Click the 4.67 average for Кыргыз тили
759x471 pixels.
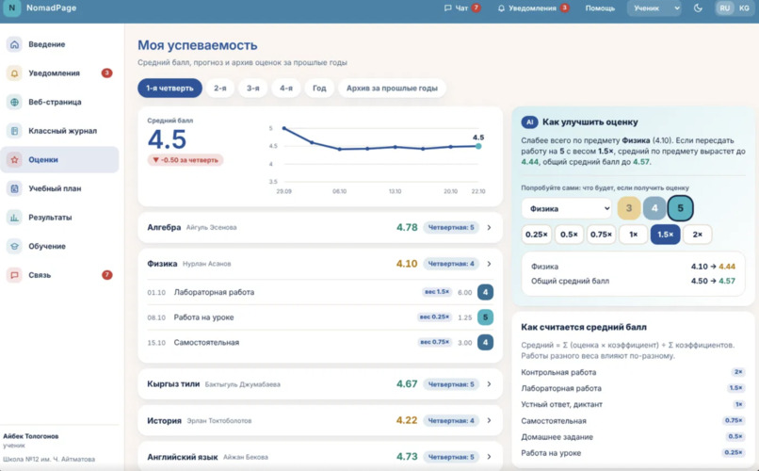point(407,384)
